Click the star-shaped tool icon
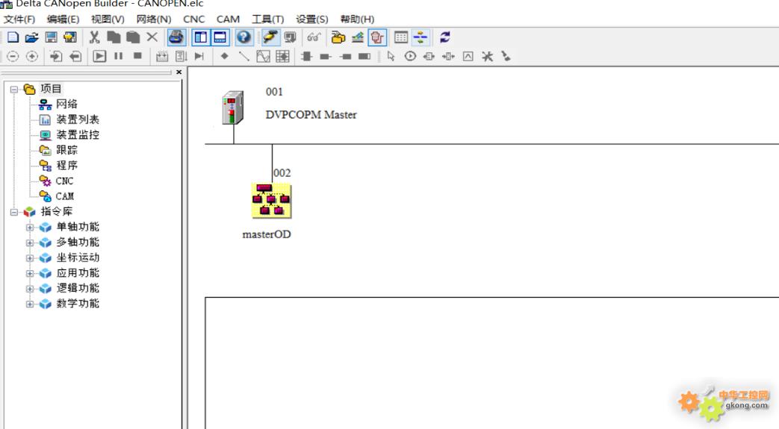The image size is (779, 429). tap(487, 56)
